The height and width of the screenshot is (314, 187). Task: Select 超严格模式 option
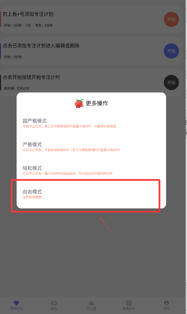91,123
